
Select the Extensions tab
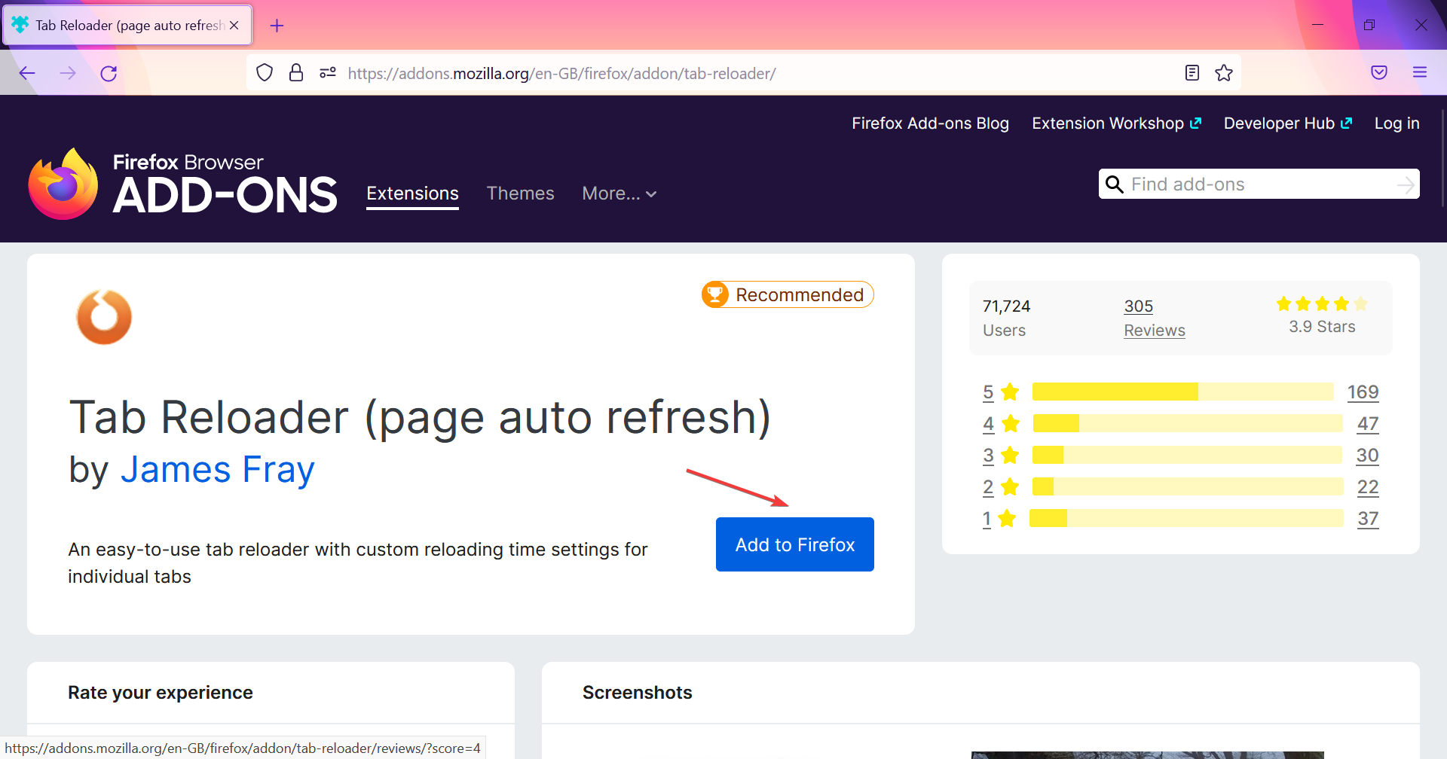pos(412,194)
